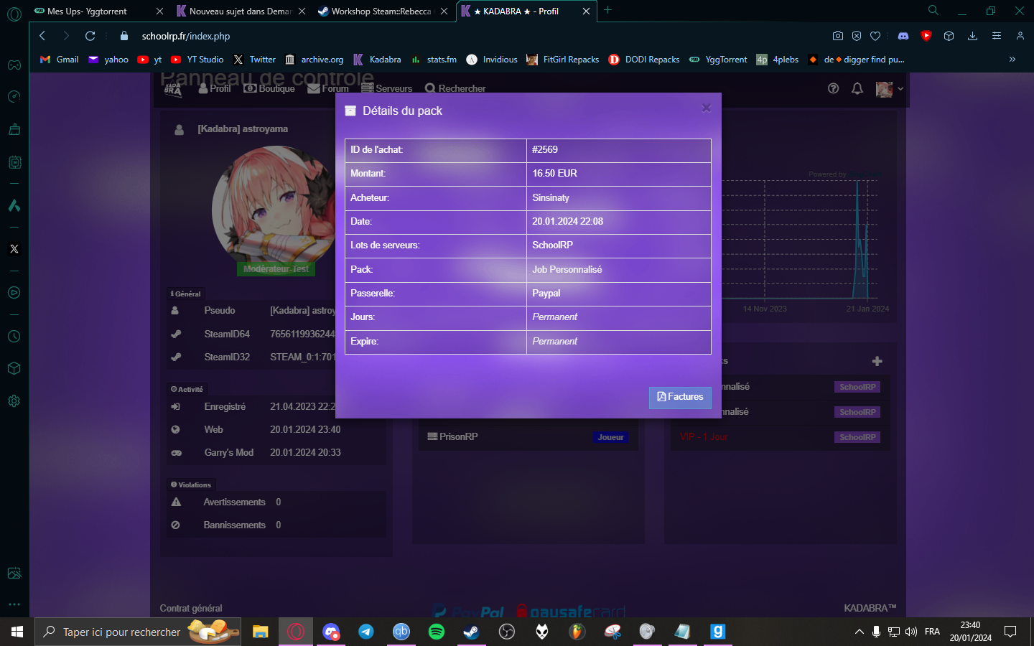Click the snapshot camera icon in address bar

838,36
